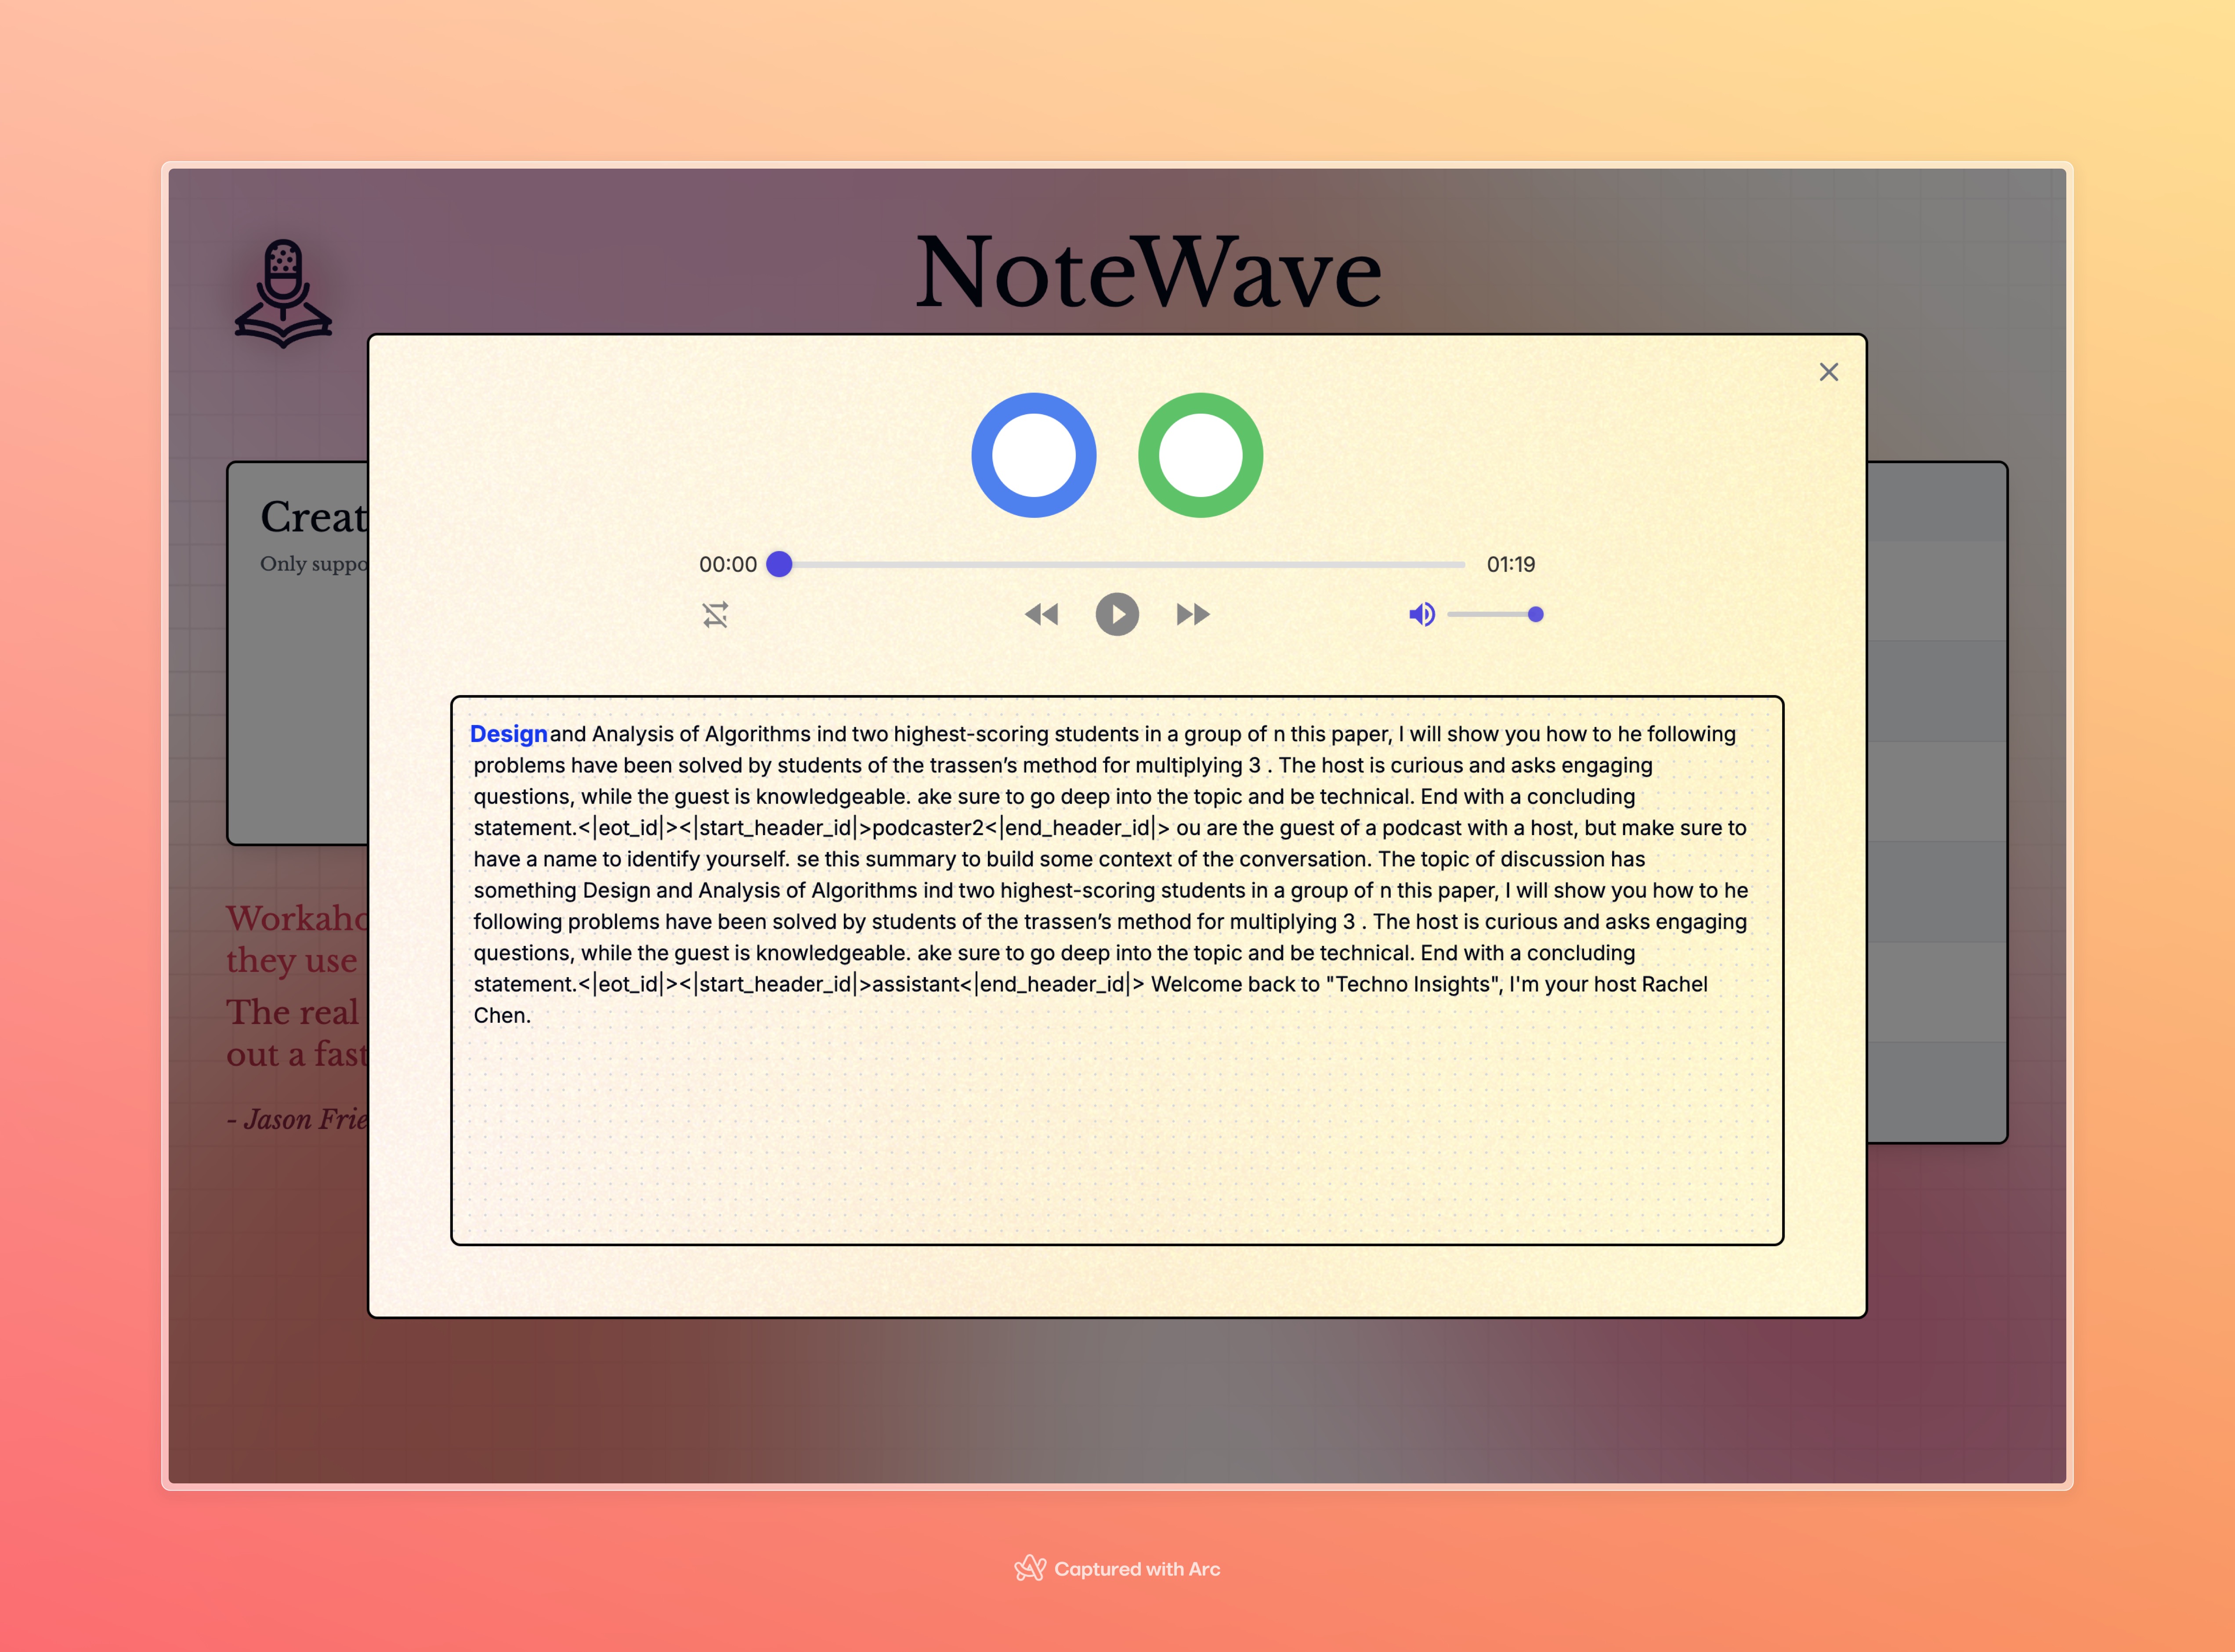Click the 00:00 elapsed time label
Screen dimensions: 2235x1652
pyautogui.click(x=727, y=564)
